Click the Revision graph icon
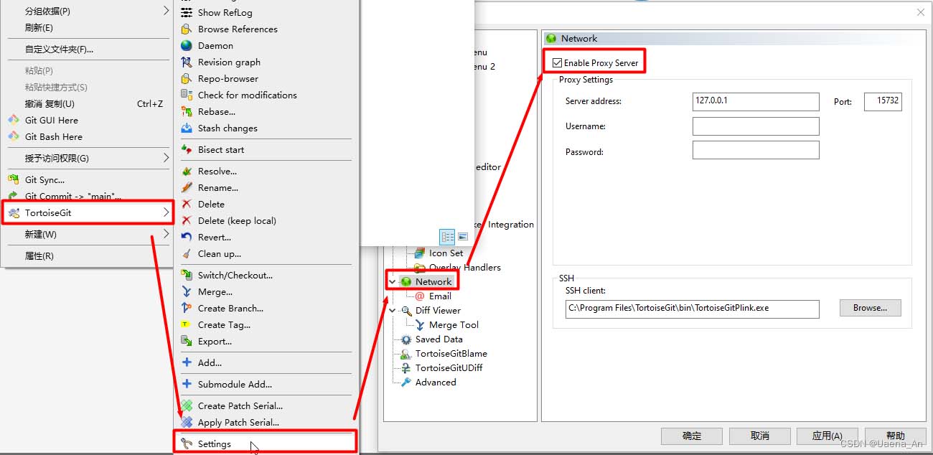 (x=187, y=62)
